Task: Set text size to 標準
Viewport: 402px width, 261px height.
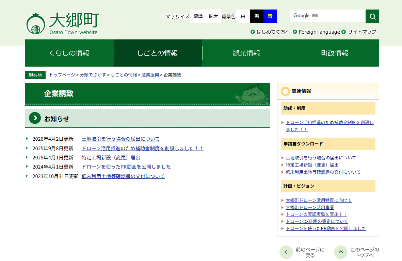Action: coord(198,16)
